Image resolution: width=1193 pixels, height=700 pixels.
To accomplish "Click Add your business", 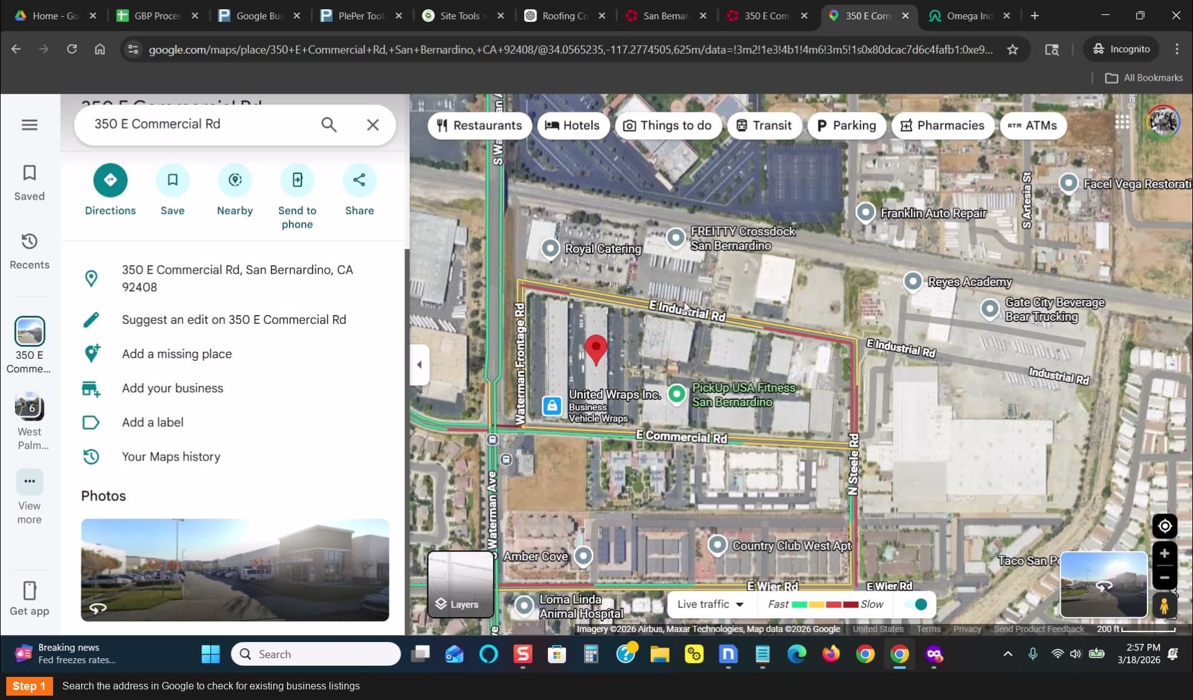I will pos(233,388).
